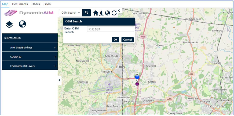
Task: Click the Horley town label on map
Action: click(x=120, y=67)
